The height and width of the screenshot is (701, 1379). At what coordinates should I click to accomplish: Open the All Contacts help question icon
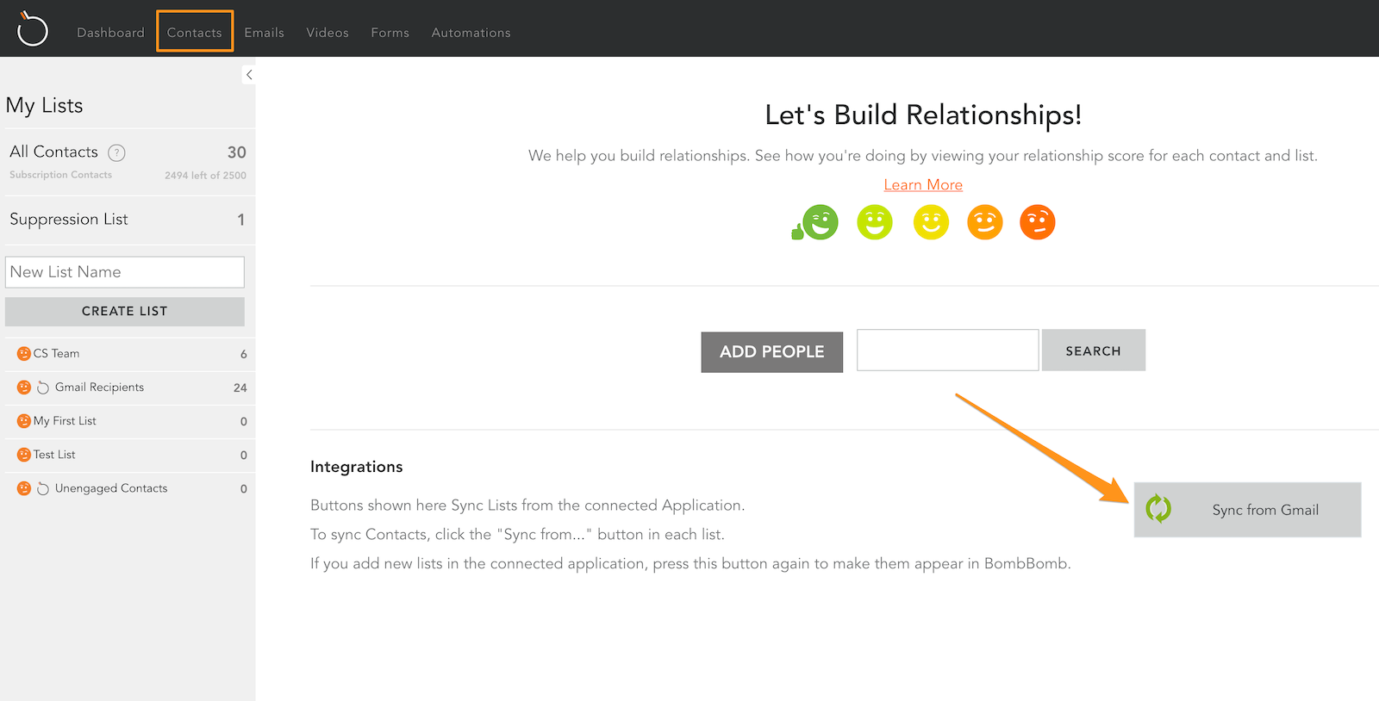[116, 153]
